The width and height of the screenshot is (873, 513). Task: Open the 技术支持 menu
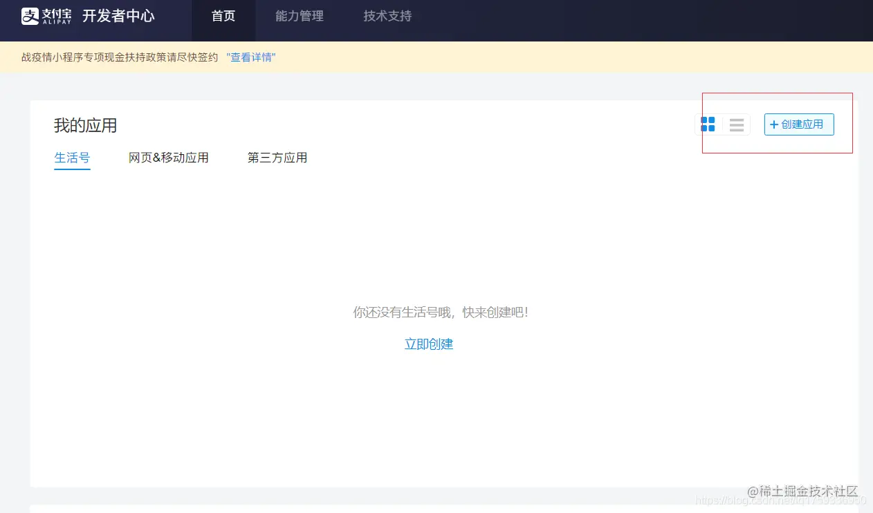pyautogui.click(x=386, y=16)
